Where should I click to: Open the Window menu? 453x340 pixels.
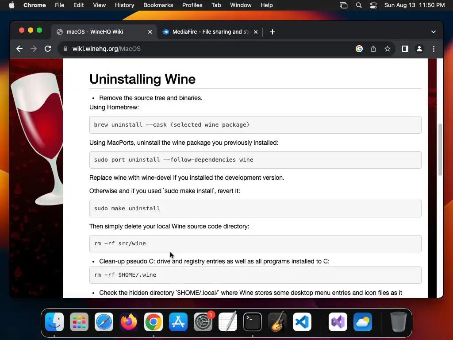[241, 5]
